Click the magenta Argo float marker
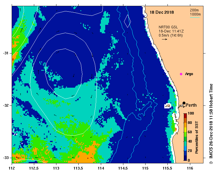 (181, 74)
